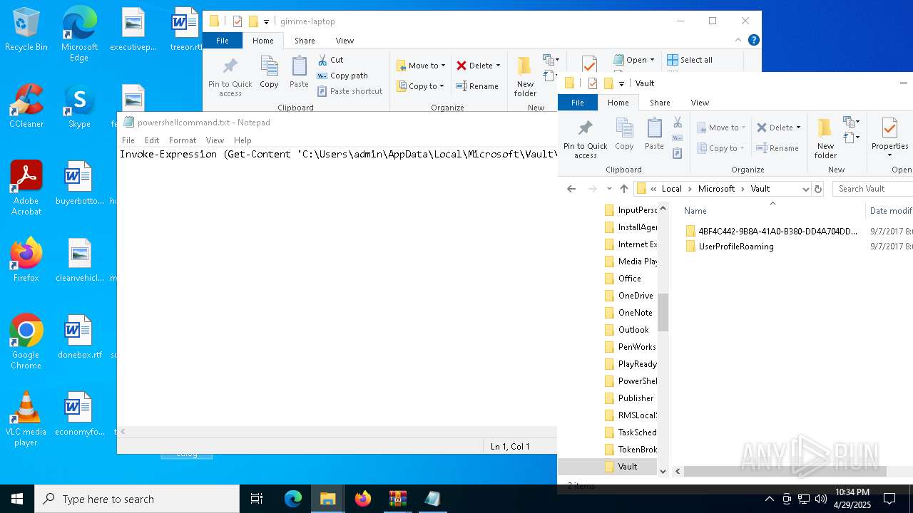Click New folder in Vault window
The width and height of the screenshot is (913, 513).
[825, 139]
